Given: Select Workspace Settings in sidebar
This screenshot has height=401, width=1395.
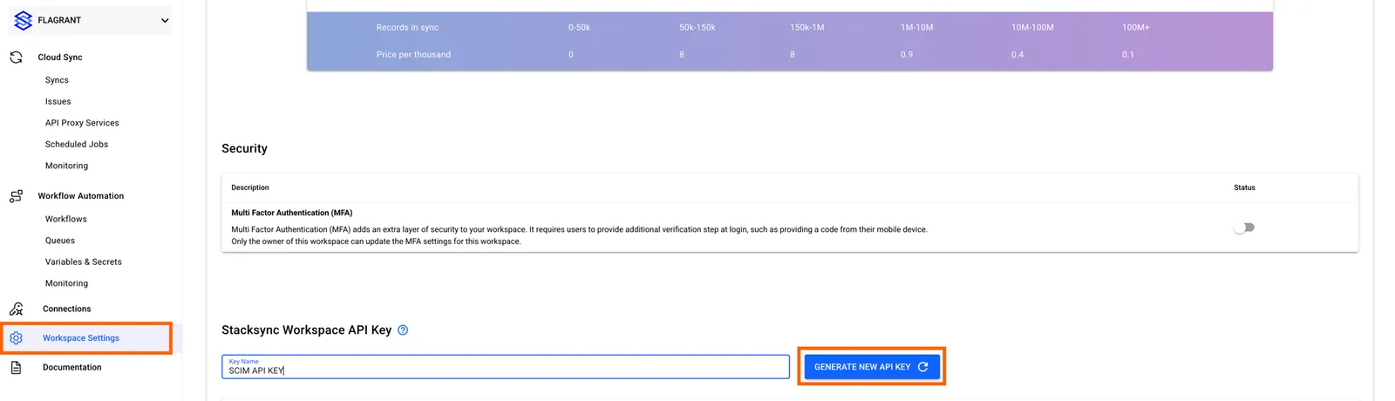Looking at the screenshot, I should [x=87, y=338].
